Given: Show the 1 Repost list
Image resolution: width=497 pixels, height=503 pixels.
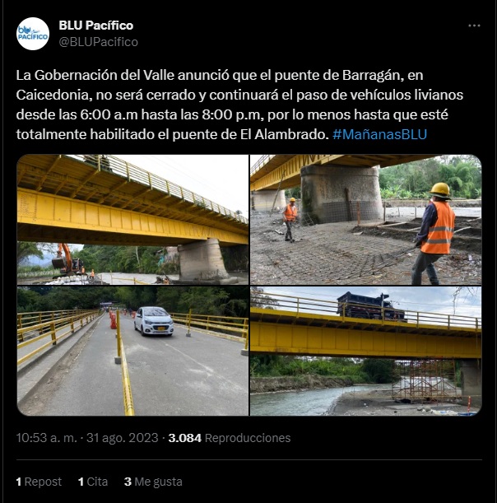Looking at the screenshot, I should tap(39, 482).
